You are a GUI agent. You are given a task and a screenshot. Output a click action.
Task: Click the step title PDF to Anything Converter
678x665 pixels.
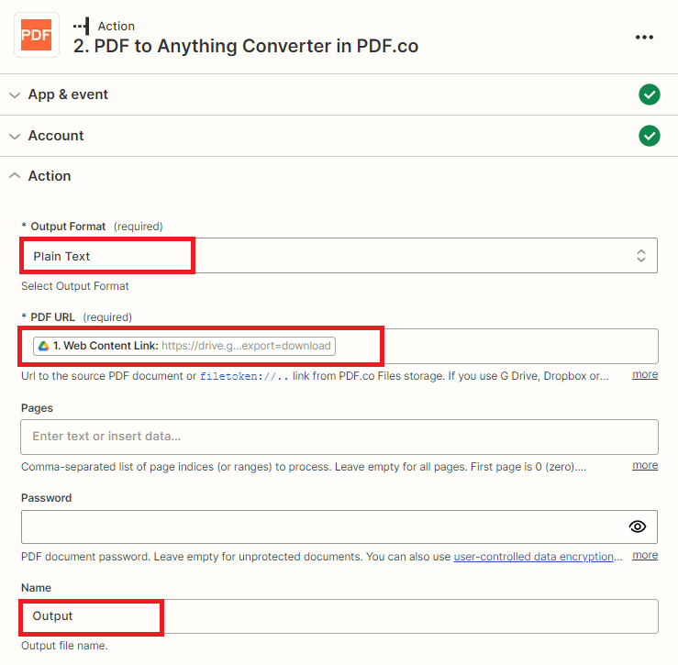[246, 46]
